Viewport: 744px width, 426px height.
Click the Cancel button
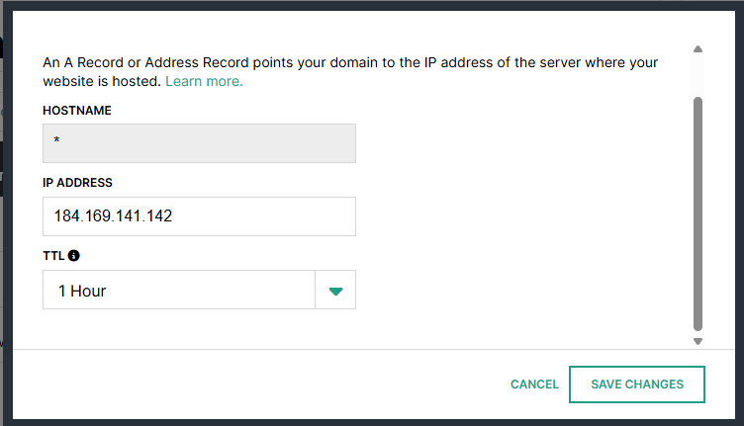pos(534,384)
